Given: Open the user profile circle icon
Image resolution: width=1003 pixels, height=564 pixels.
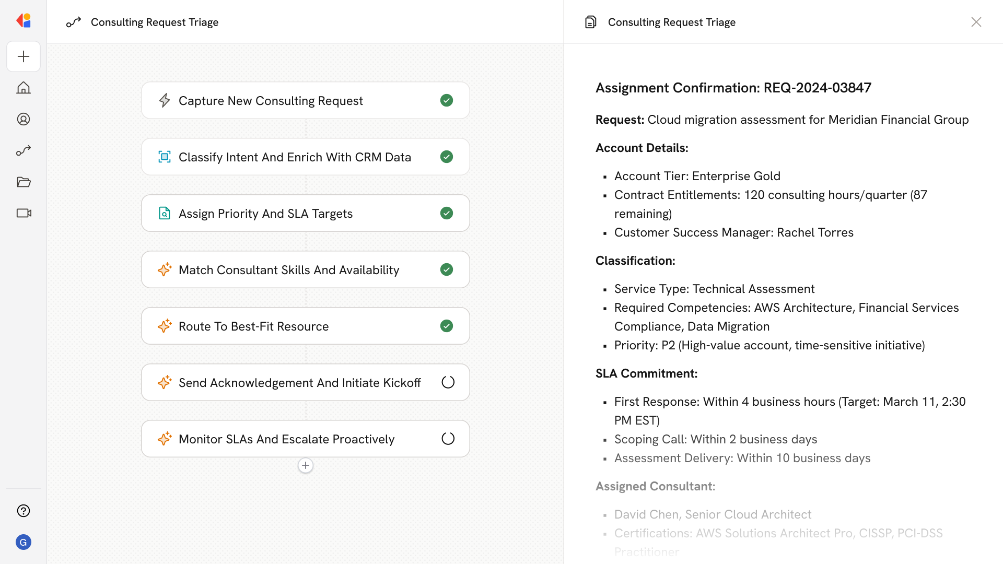Looking at the screenshot, I should pyautogui.click(x=24, y=119).
